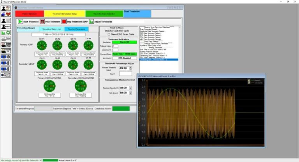Switch to the Patient Selection tab
The image size is (299, 162).
[30, 14]
